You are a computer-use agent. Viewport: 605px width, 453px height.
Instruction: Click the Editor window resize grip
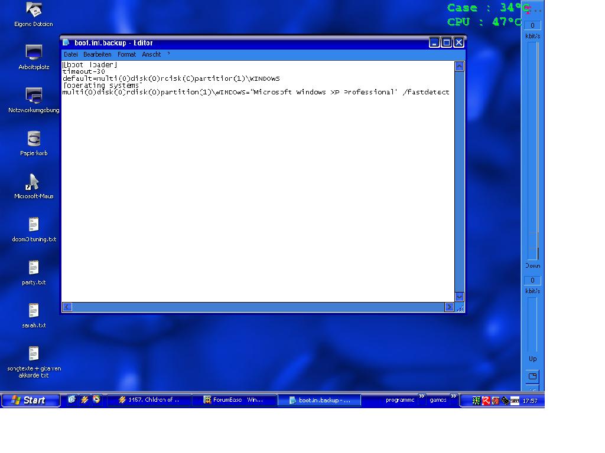tap(460, 308)
